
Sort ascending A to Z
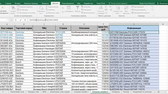coord(63,8)
